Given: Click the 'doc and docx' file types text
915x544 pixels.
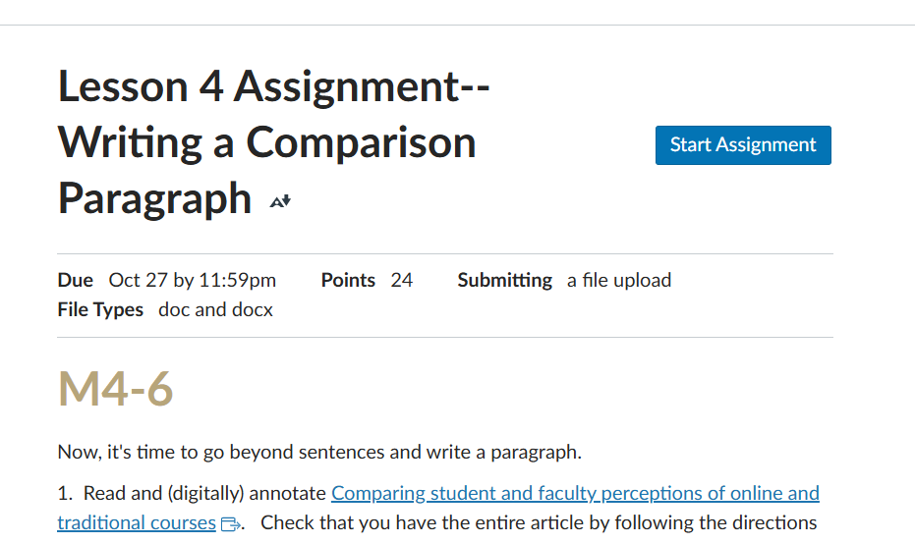Looking at the screenshot, I should [x=215, y=309].
